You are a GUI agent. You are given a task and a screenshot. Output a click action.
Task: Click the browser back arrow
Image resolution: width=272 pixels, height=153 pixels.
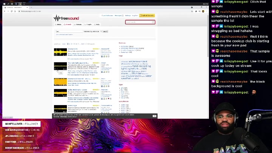click(5, 11)
